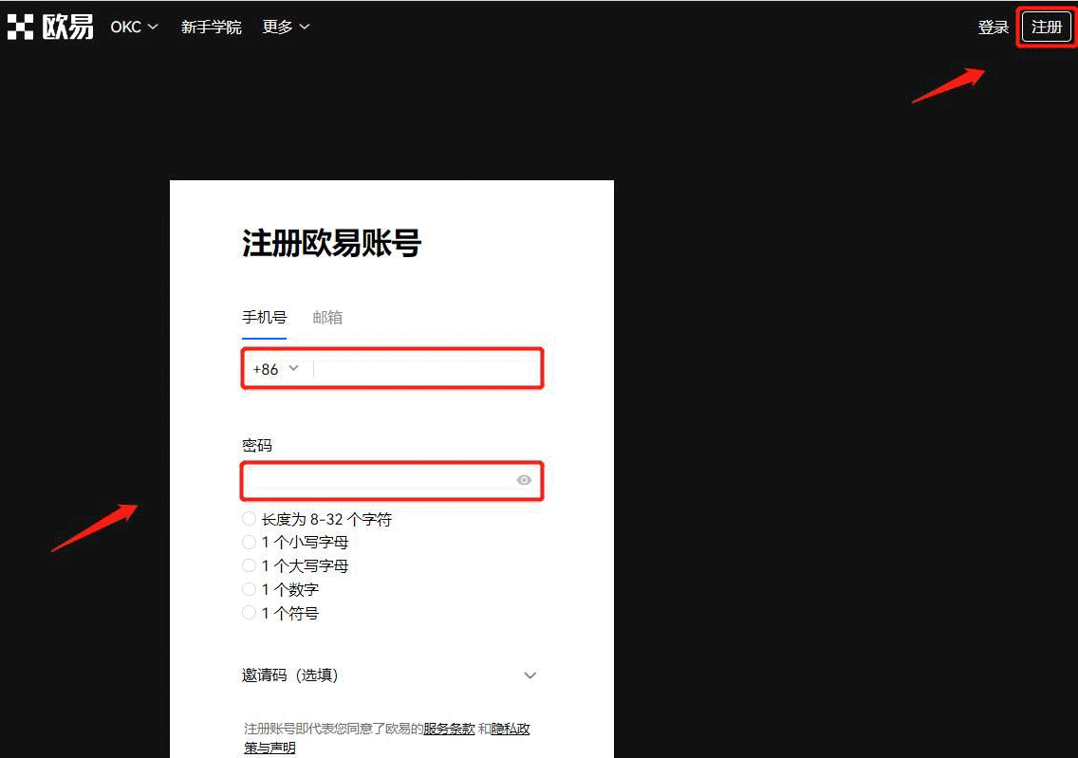Click the 注册 button in the top bar
Image resolution: width=1078 pixels, height=758 pixels.
tap(1046, 27)
